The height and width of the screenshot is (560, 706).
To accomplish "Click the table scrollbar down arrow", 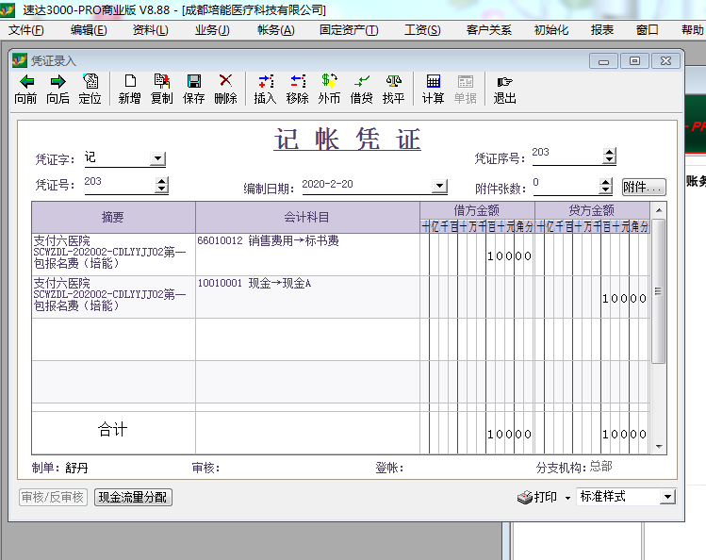I will click(x=659, y=447).
